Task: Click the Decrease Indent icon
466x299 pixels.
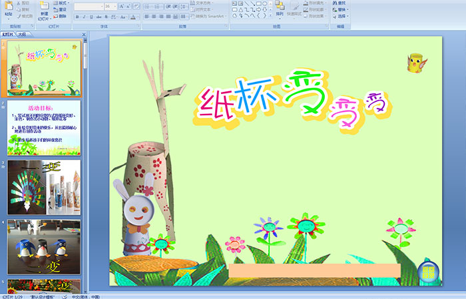Action: [168, 6]
